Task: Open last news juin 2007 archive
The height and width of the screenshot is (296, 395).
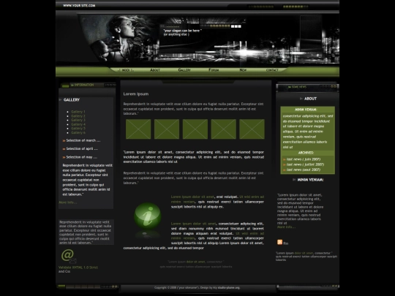Action: (304, 159)
